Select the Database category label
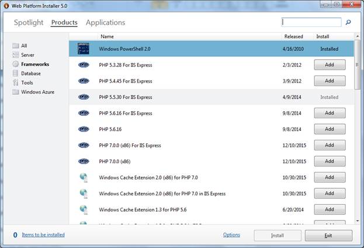This screenshot has height=248, width=364. (31, 74)
